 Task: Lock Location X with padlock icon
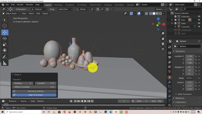(x=196, y=56)
